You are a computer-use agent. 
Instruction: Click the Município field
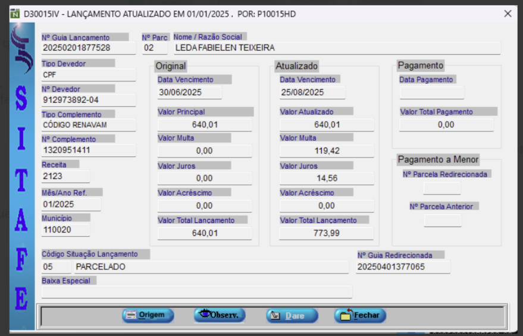[65, 230]
